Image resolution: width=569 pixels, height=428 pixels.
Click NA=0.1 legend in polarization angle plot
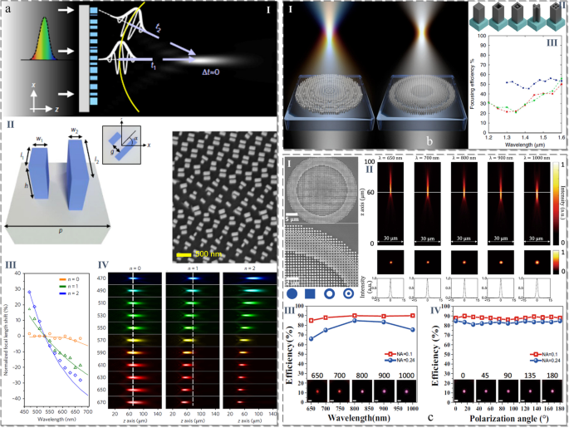(545, 354)
